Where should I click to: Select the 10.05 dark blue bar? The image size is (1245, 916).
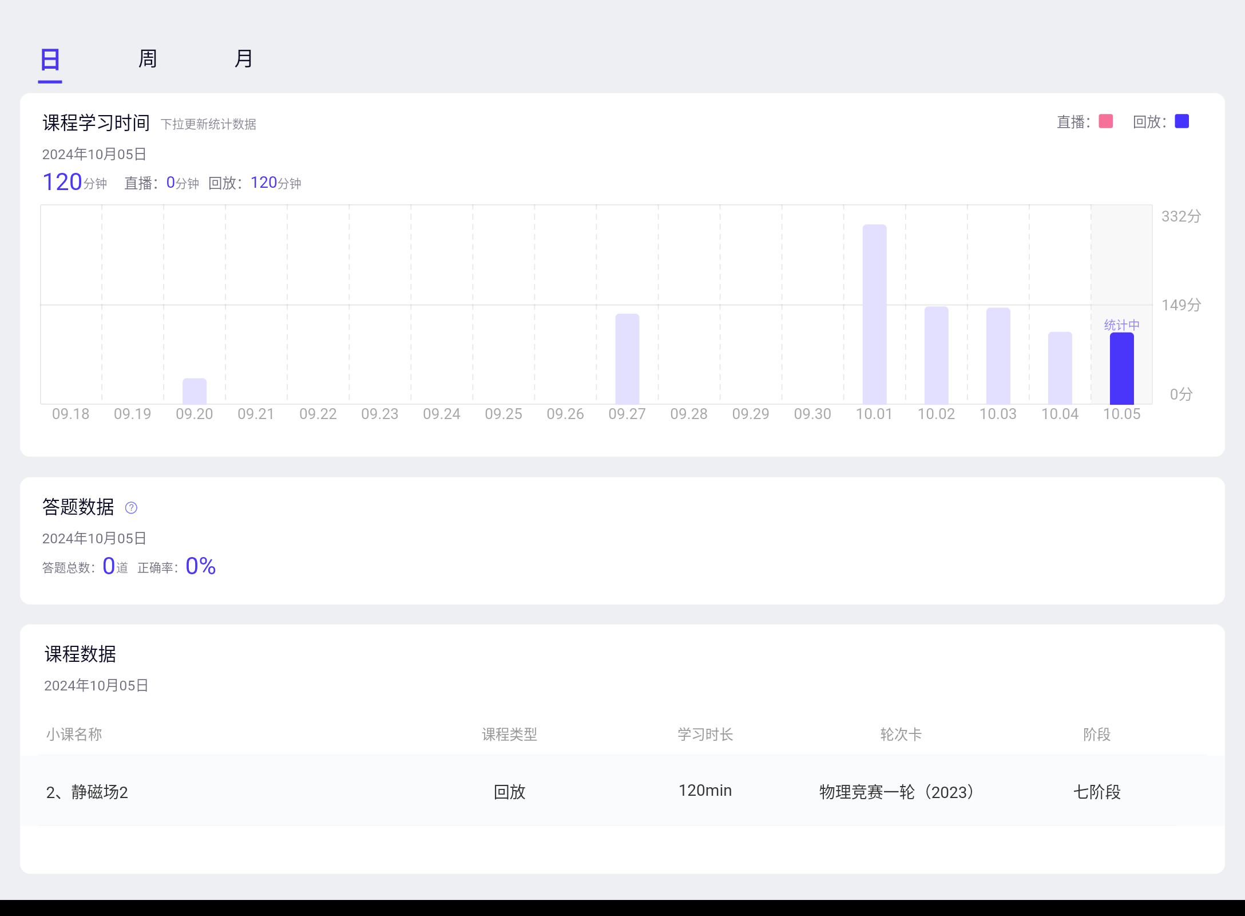(1122, 368)
